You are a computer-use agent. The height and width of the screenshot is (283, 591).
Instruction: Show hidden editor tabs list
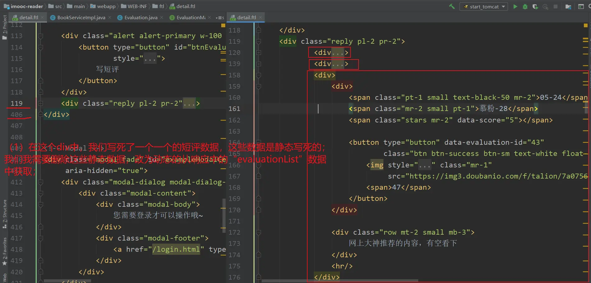click(220, 18)
